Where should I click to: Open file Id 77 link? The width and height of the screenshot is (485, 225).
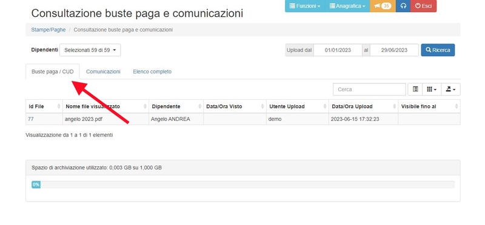coord(31,119)
